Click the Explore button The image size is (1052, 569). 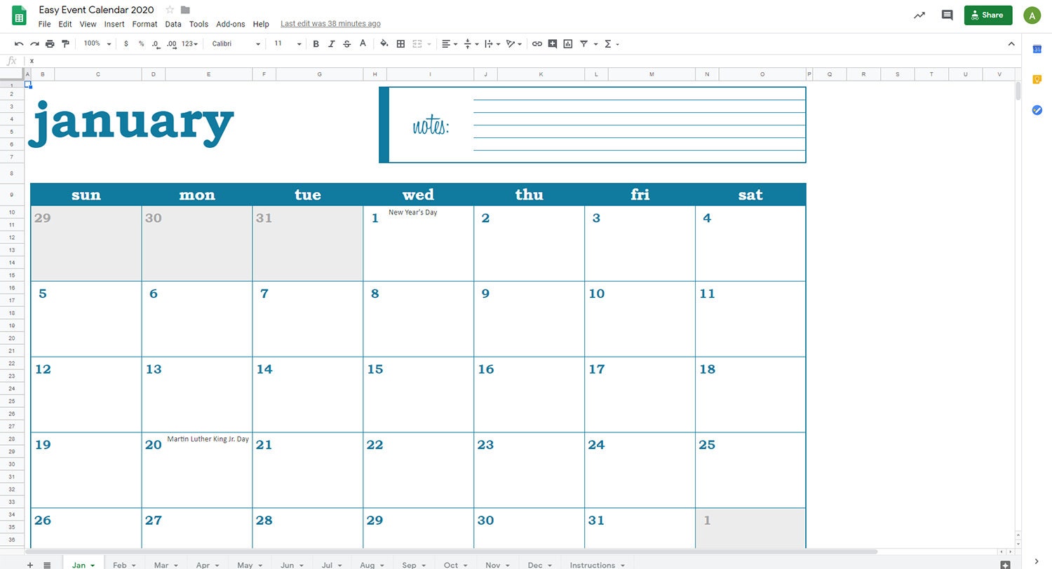(x=1005, y=565)
